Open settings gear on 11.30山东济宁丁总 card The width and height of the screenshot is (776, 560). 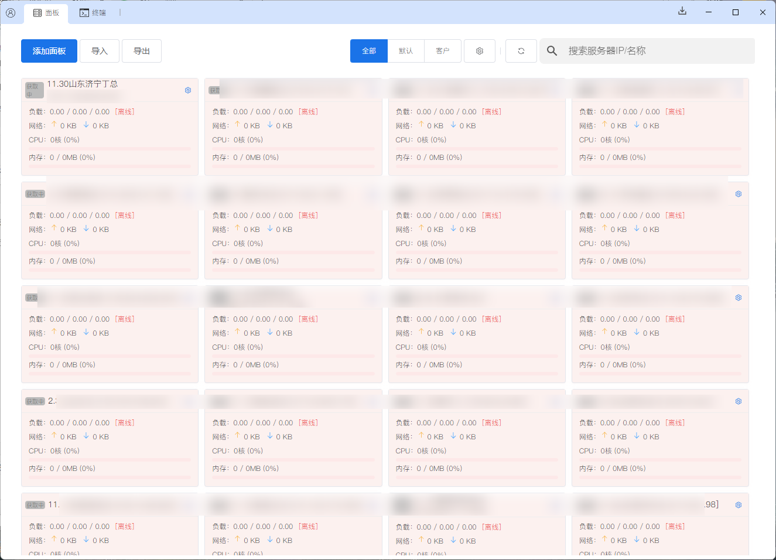tap(188, 90)
